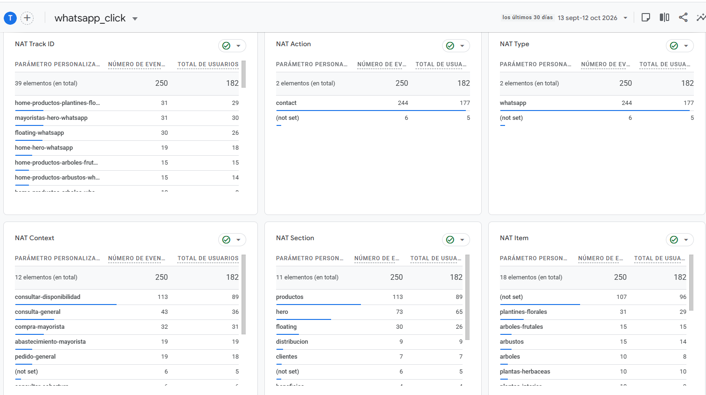Click distribucion row in NAT Section
706x395 pixels.
[369, 342]
